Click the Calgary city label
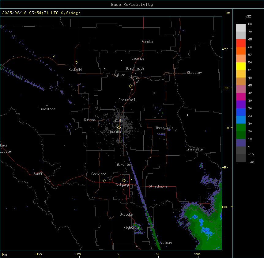Viewport: 264px width, 258px height. coord(122,185)
